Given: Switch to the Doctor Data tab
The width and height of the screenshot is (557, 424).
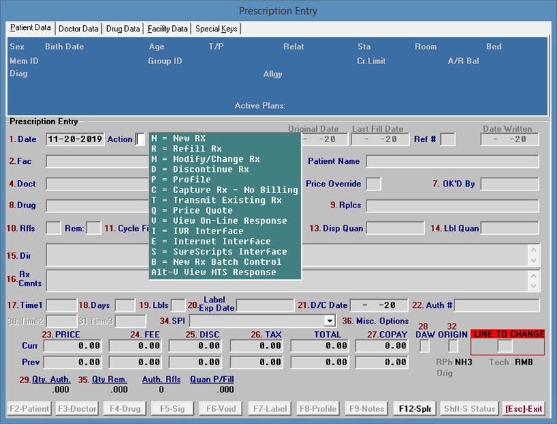Looking at the screenshot, I should coord(78,29).
